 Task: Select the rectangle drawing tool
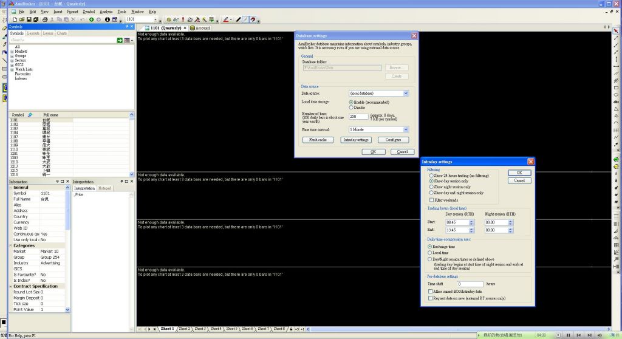(x=616, y=87)
